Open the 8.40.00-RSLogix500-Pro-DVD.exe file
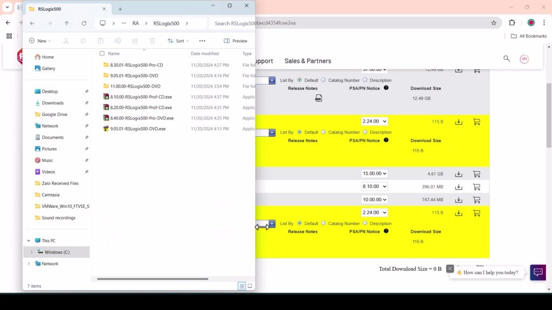The width and height of the screenshot is (552, 310). point(142,118)
